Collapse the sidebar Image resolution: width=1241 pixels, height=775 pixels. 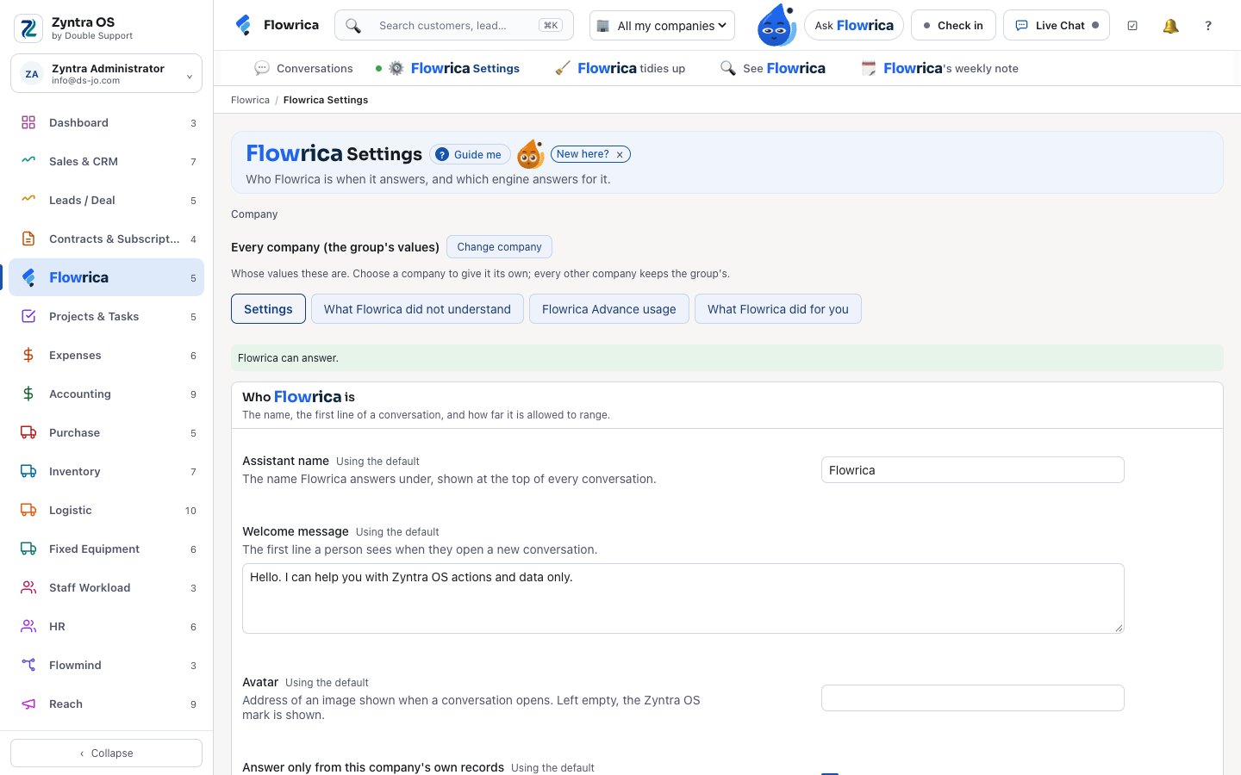click(106, 753)
